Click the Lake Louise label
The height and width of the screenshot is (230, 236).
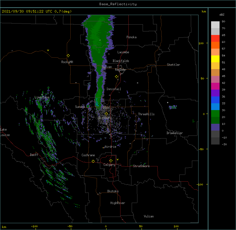tap(5, 132)
